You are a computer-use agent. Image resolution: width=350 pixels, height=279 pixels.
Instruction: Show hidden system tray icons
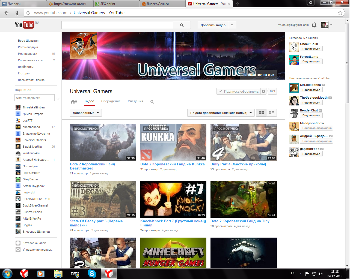coord(301,274)
